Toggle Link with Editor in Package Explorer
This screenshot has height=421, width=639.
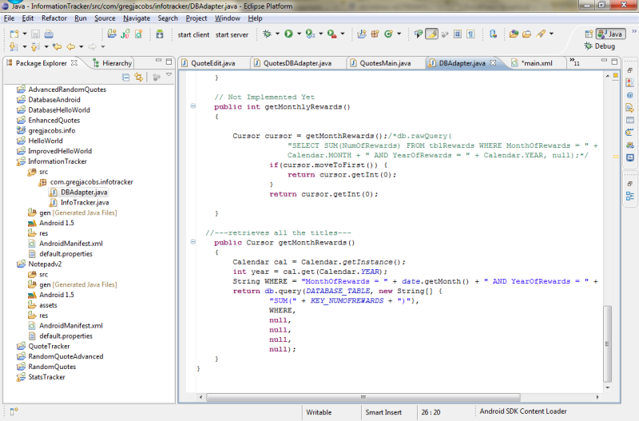[x=139, y=77]
